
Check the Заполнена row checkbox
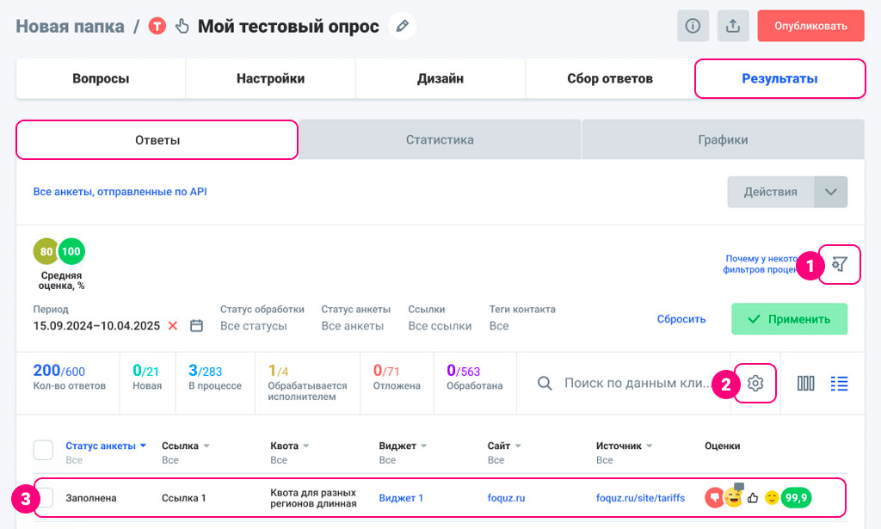coord(45,498)
